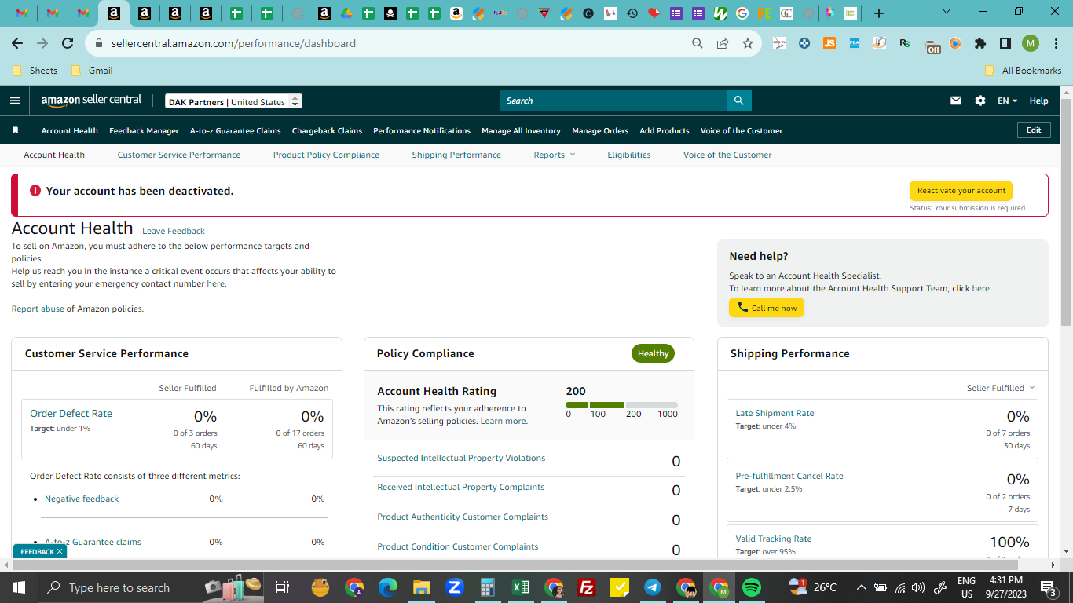
Task: Open the Extensions puzzle piece icon
Action: pos(980,43)
